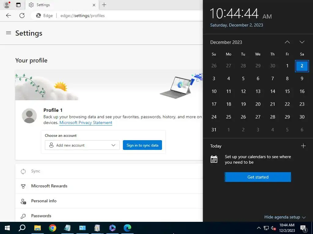Select December 15 in the calendar
Screen dimensions: 313x234
(287, 91)
